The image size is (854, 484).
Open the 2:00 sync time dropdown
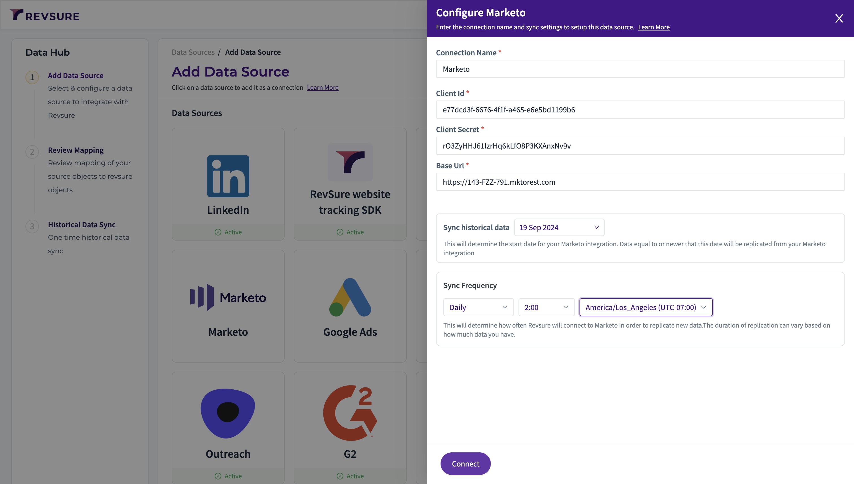(546, 307)
